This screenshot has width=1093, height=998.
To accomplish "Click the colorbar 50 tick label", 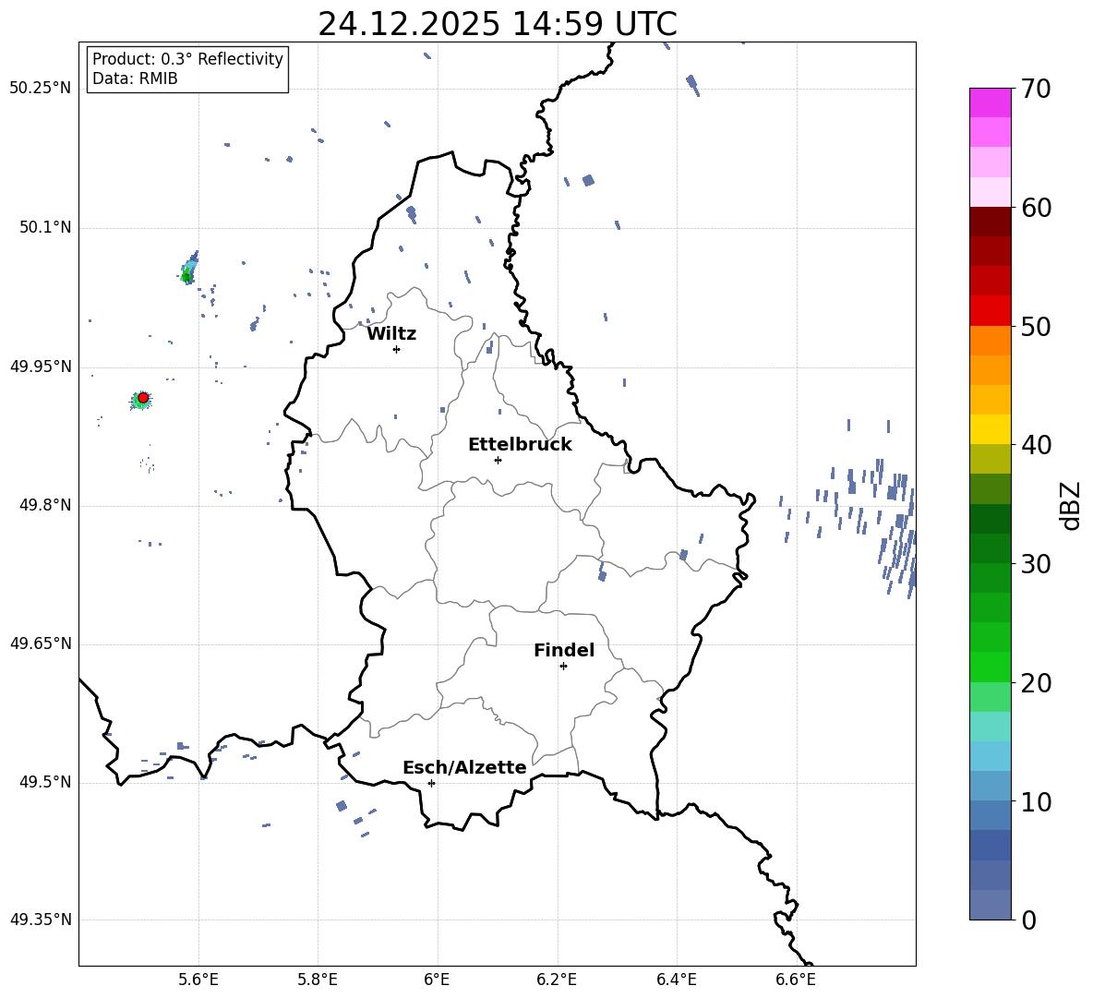I will [1036, 326].
